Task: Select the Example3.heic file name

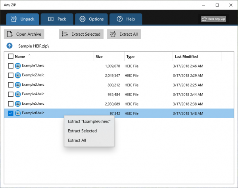Action: (33, 84)
